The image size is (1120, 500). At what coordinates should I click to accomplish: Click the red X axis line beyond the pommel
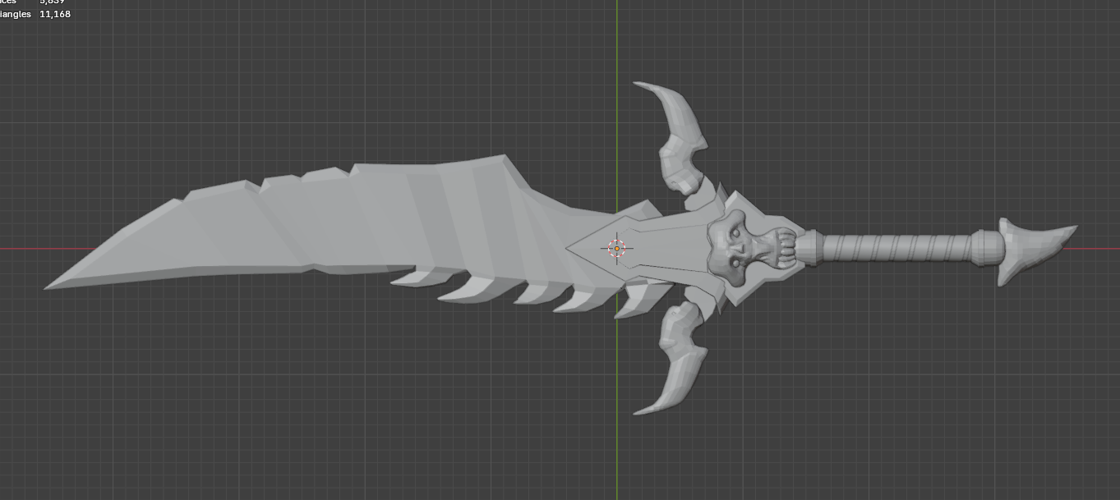tap(1099, 248)
